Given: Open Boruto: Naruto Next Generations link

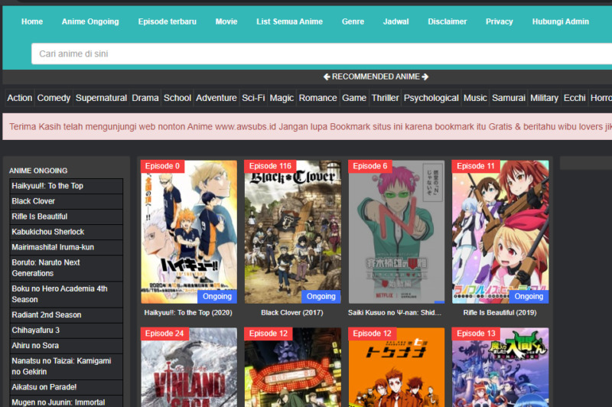Looking at the screenshot, I should click(x=66, y=268).
